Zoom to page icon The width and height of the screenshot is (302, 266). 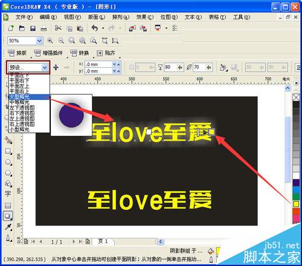(x=94, y=41)
